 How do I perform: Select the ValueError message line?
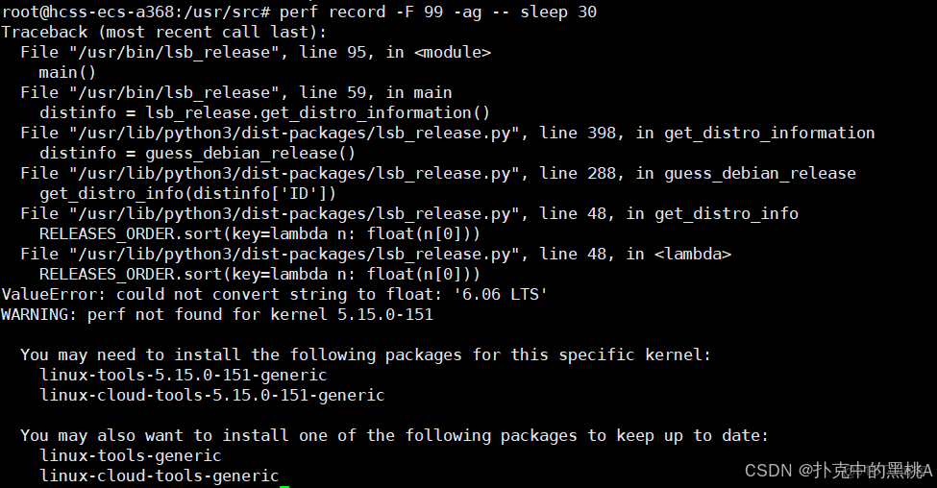point(274,294)
